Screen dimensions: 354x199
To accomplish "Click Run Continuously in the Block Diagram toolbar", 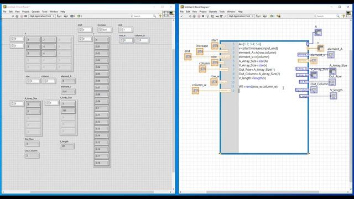I will (x=194, y=16).
